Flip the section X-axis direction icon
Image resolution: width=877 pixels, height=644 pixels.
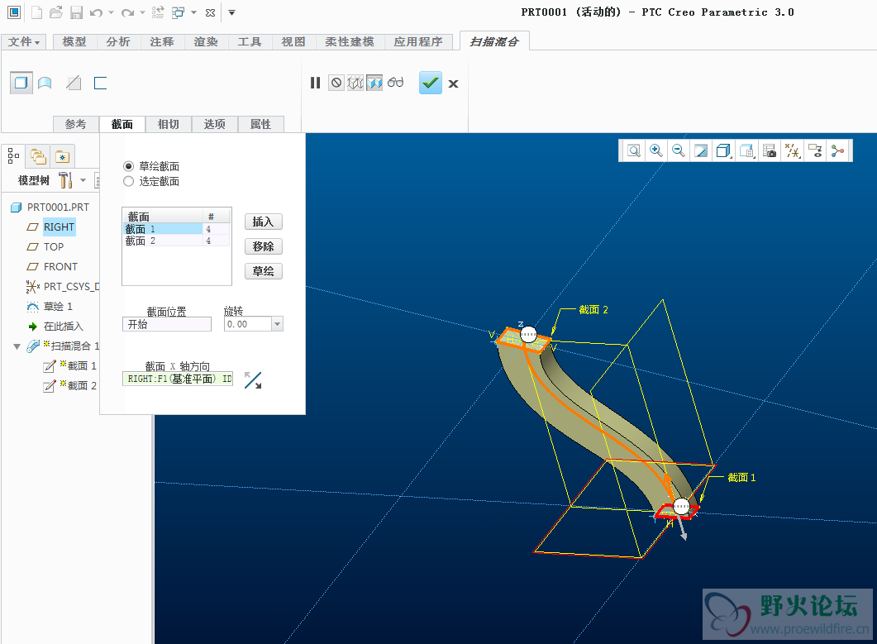253,380
